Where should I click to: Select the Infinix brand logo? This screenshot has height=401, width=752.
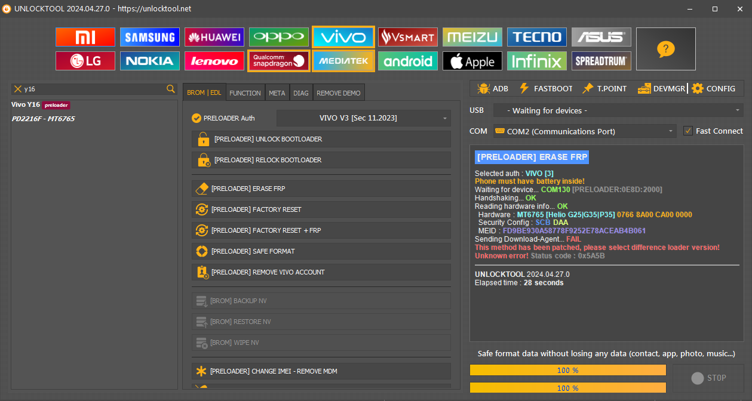coord(537,61)
